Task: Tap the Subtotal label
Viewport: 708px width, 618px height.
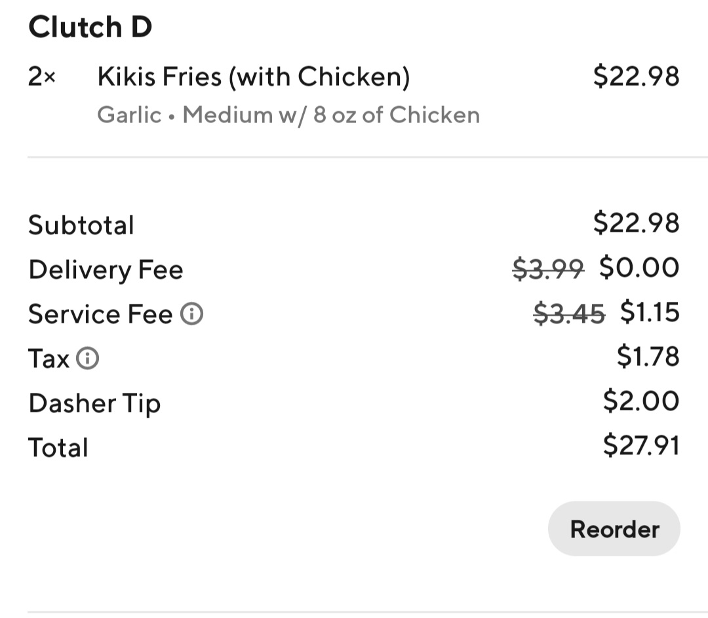Action: click(x=81, y=225)
